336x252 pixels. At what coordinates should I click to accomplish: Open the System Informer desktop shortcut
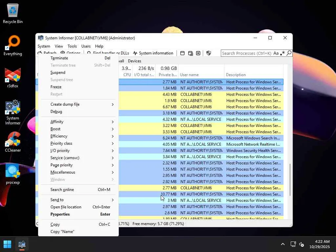(x=13, y=112)
